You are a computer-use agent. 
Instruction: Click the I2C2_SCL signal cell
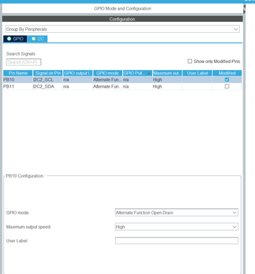pyautogui.click(x=47, y=79)
